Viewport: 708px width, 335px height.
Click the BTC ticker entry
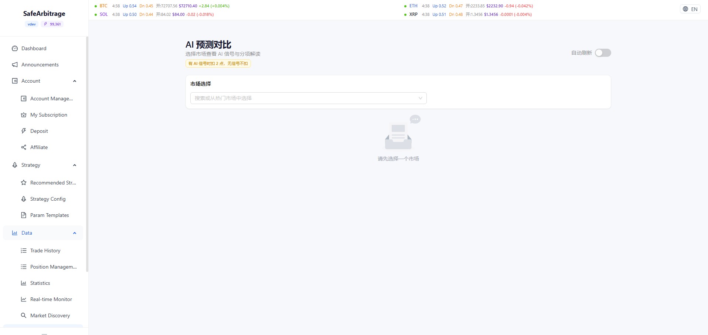[103, 6]
